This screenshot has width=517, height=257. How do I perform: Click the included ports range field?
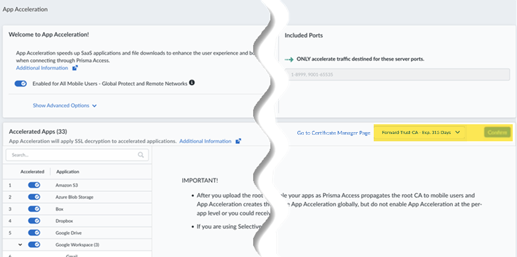pyautogui.click(x=398, y=76)
